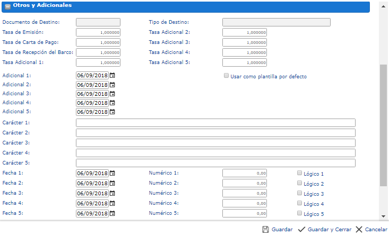
Task: Edit the Tasa Adicional 4 value
Action: 245,52
